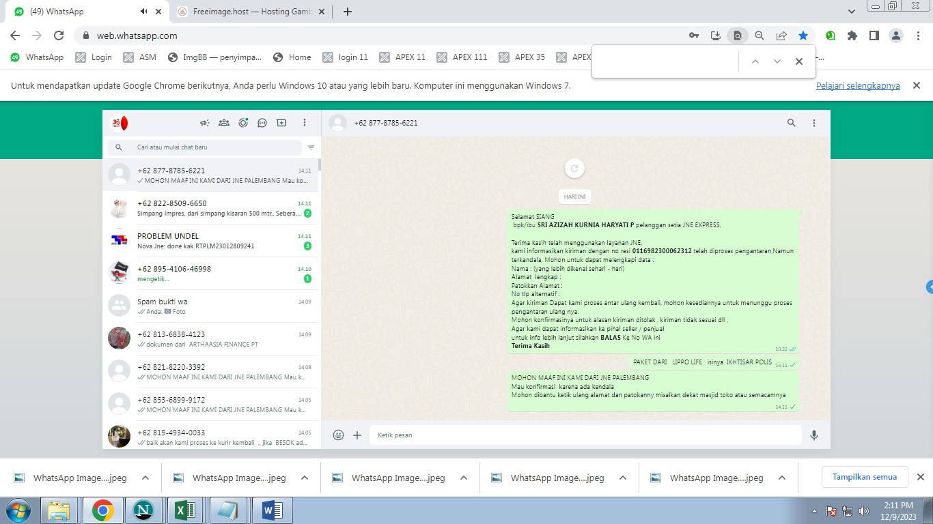Open a new browser tab
The height and width of the screenshot is (524, 933).
tap(347, 12)
